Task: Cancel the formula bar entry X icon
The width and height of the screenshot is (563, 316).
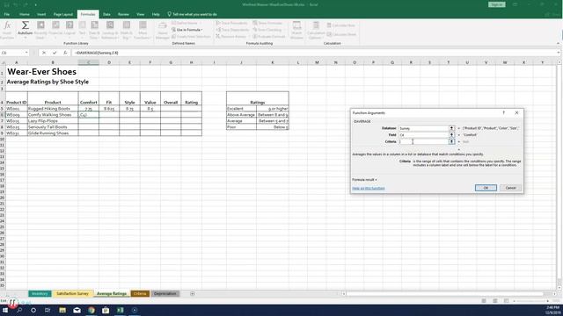Action: (44, 53)
